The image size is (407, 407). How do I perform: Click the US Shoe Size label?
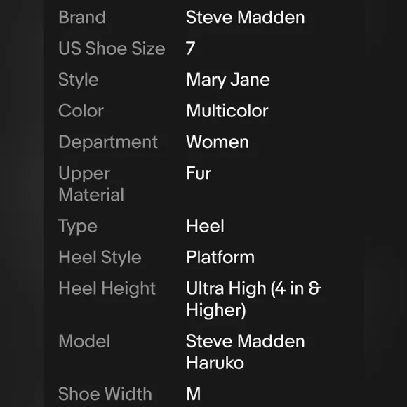tap(112, 48)
